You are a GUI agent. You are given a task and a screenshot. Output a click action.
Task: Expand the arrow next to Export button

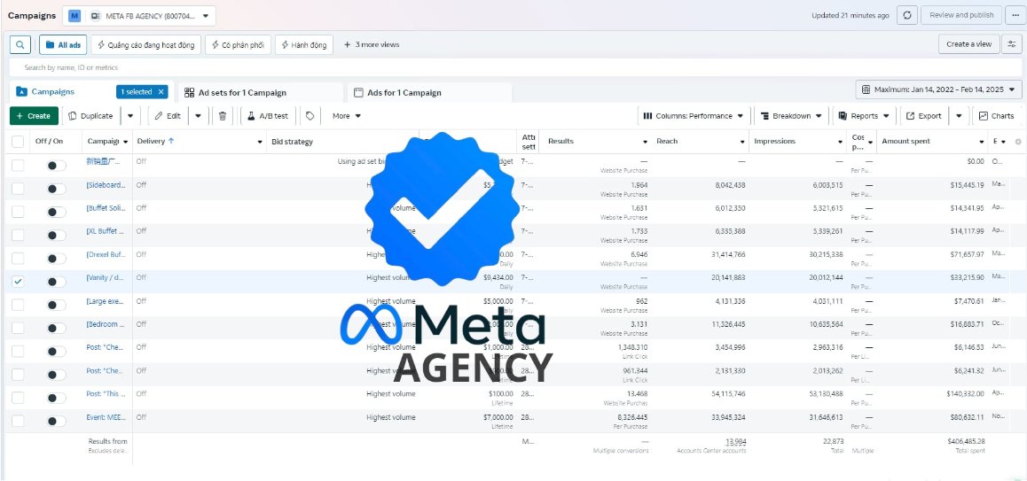[959, 116]
